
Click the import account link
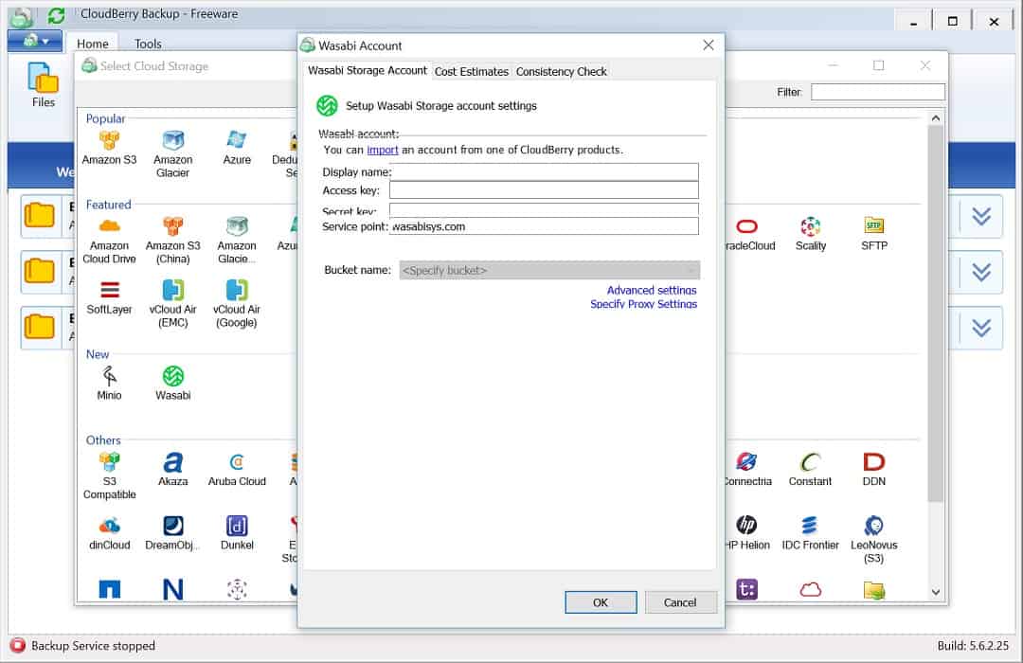tap(383, 150)
